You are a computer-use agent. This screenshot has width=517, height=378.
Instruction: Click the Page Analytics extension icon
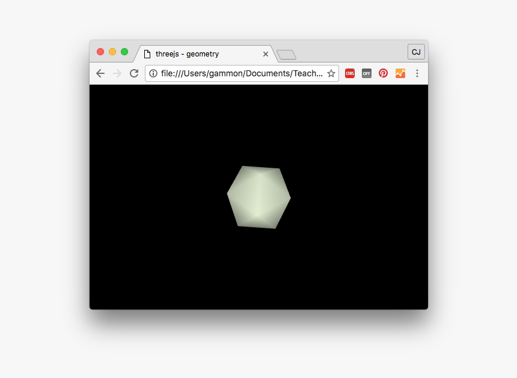400,73
